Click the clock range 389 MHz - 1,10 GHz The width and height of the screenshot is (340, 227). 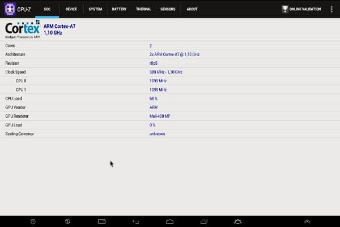point(165,72)
